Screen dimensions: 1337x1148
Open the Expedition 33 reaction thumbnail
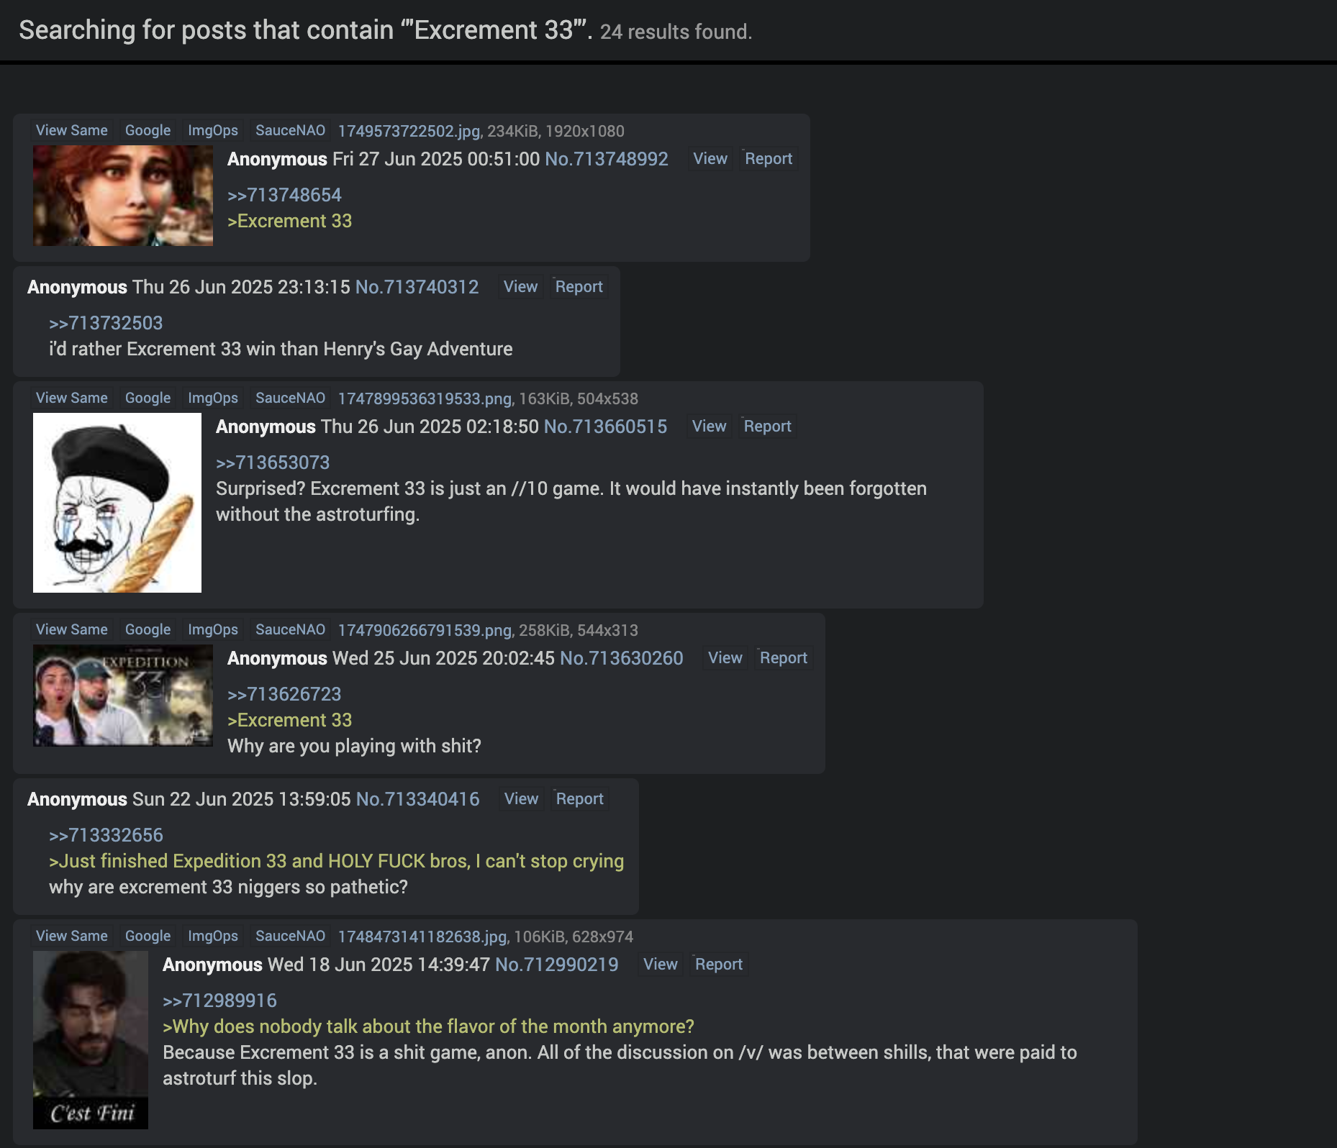tap(123, 696)
